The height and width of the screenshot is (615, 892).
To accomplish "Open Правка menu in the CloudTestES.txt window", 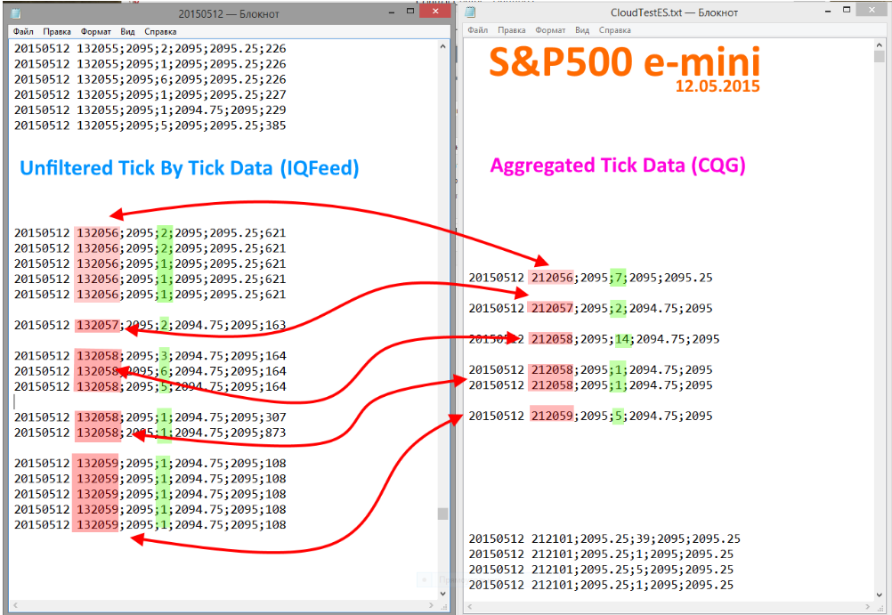I will coord(511,30).
